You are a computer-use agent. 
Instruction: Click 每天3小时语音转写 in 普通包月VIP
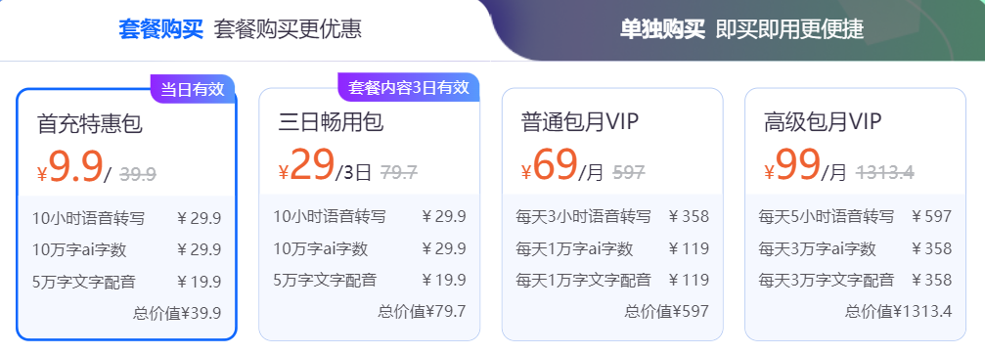click(x=583, y=217)
